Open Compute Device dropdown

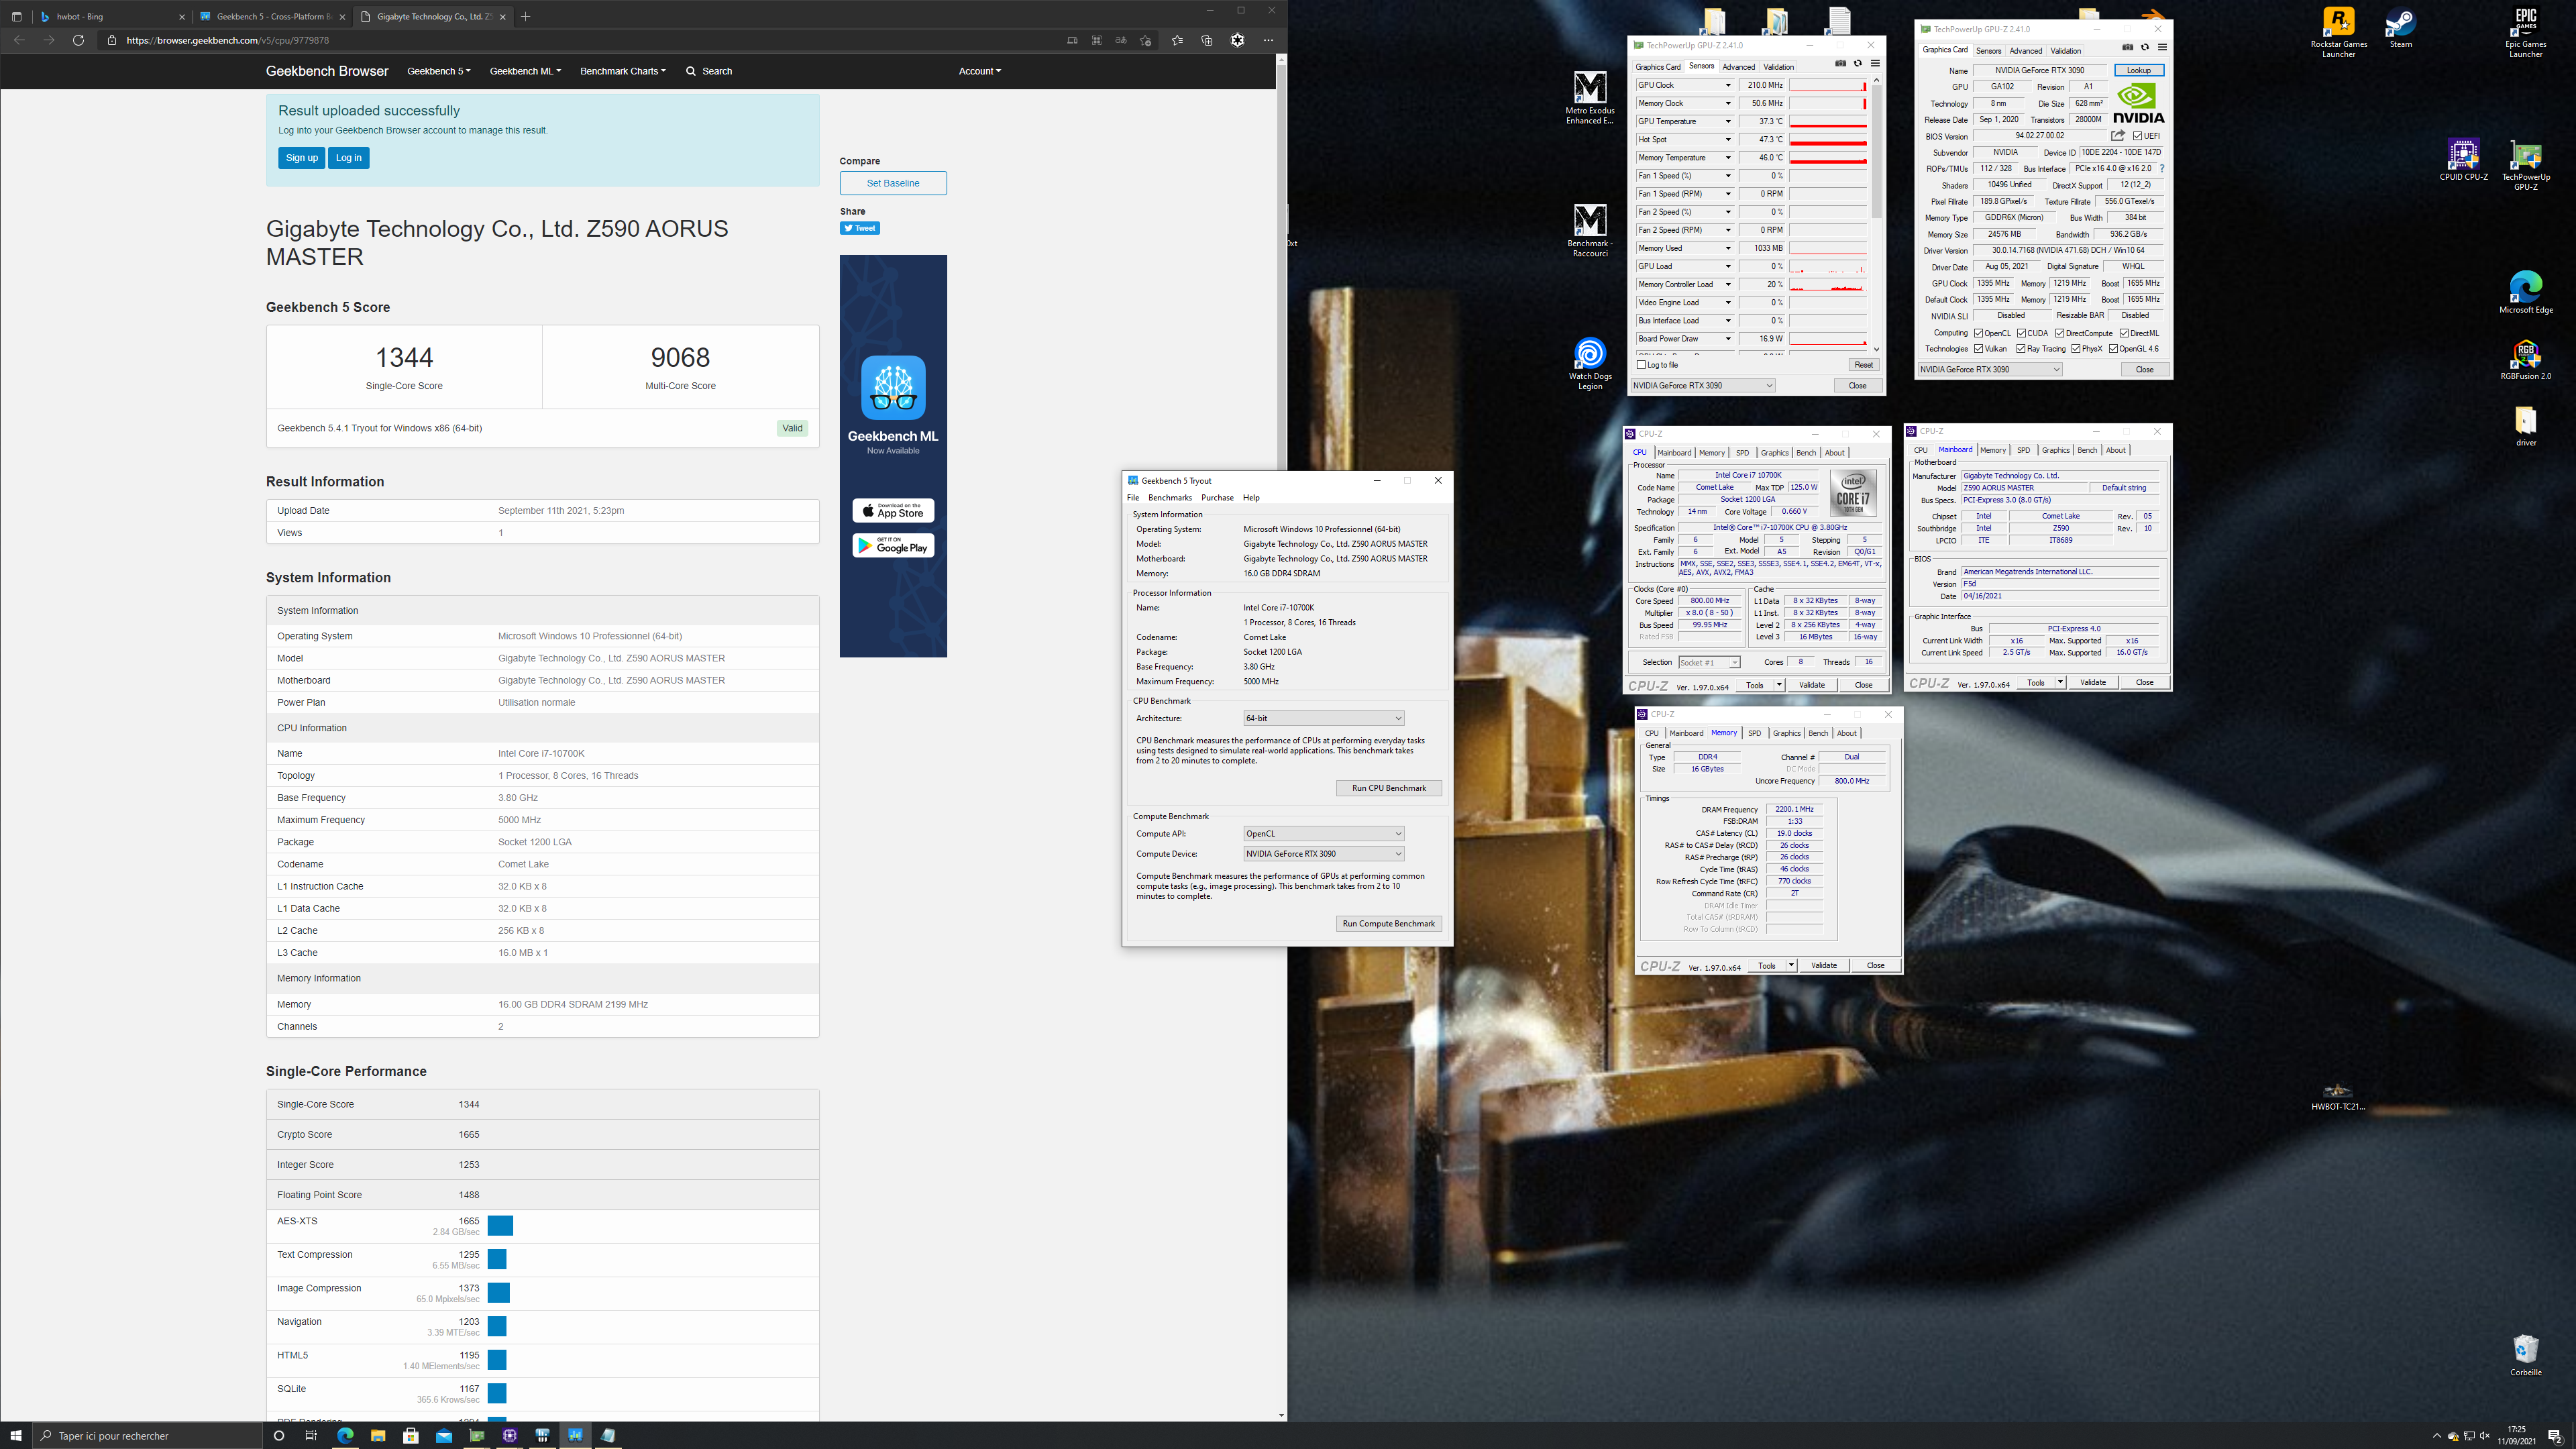click(1323, 854)
